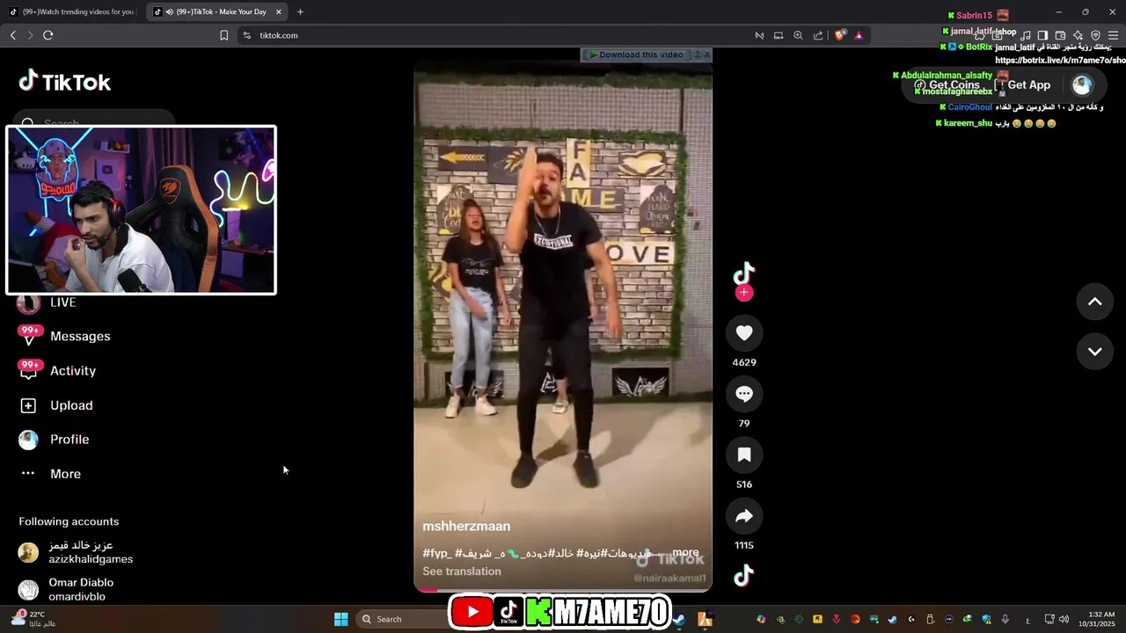Open Steam from the taskbar
The width and height of the screenshot is (1126, 633).
pyautogui.click(x=679, y=619)
